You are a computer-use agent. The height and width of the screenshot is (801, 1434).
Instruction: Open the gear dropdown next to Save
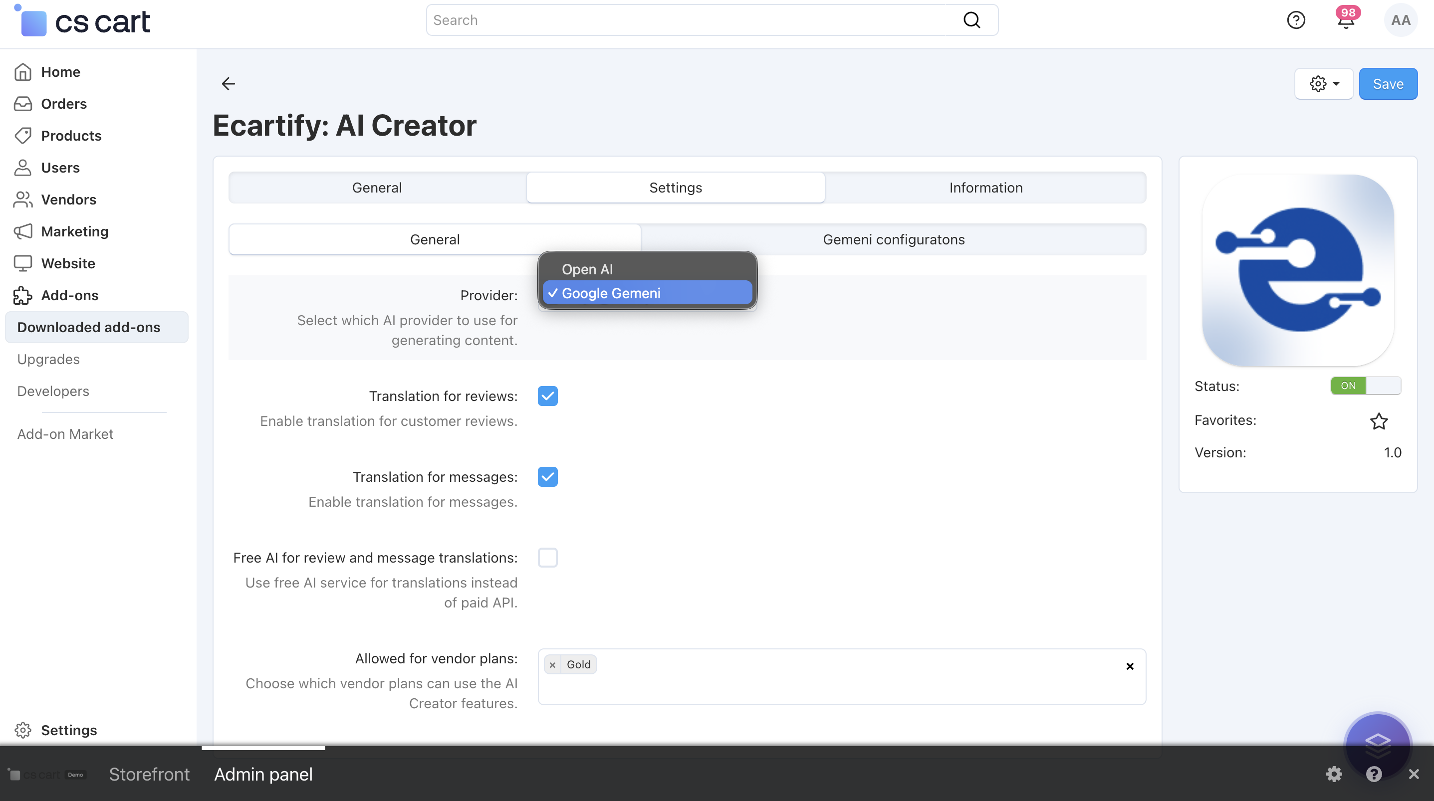tap(1324, 83)
